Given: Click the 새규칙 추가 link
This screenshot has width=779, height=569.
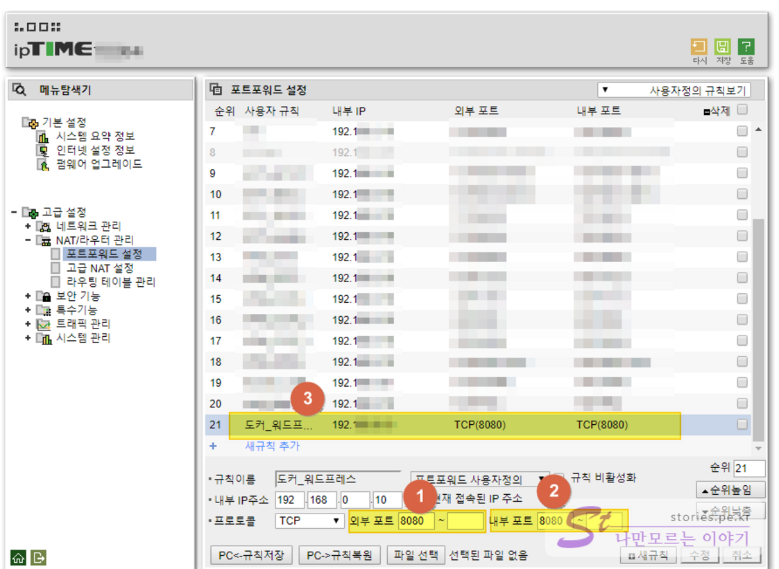Looking at the screenshot, I should pyautogui.click(x=272, y=446).
